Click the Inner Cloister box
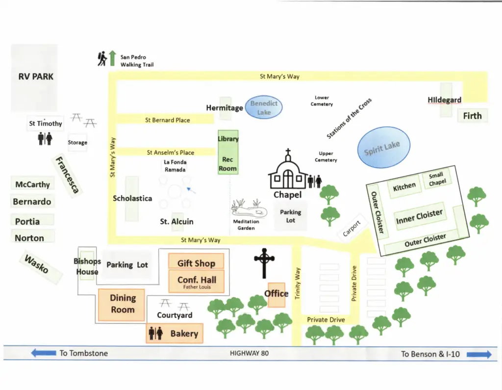Viewport: 502px width, 390px height. [x=419, y=216]
